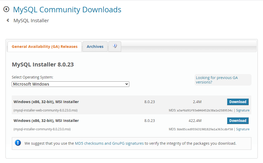263x163 pixels.
Task: Open MD5 checksums and GnuPG signatures link
Action: point(109,143)
